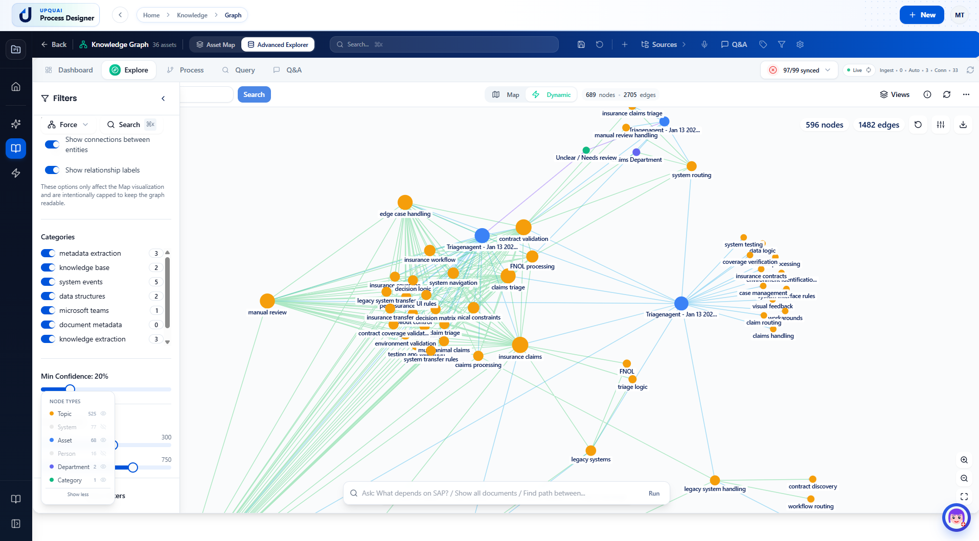Click the tag icon beside Q&A
Viewport: 979px width, 541px height.
763,44
